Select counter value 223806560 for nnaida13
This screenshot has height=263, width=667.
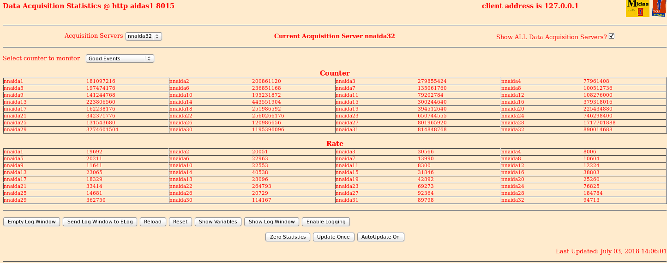(101, 102)
